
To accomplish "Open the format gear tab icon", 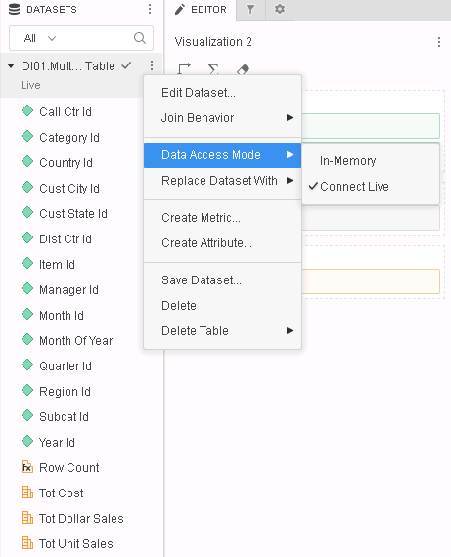I will click(280, 9).
